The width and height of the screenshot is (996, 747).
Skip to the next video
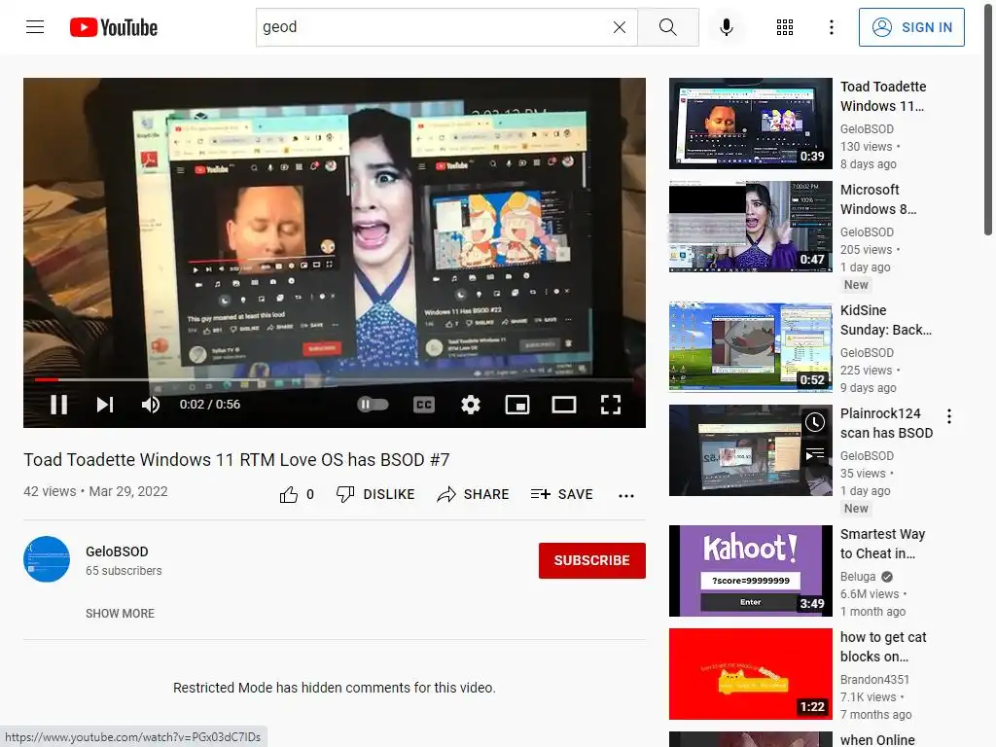tap(105, 405)
